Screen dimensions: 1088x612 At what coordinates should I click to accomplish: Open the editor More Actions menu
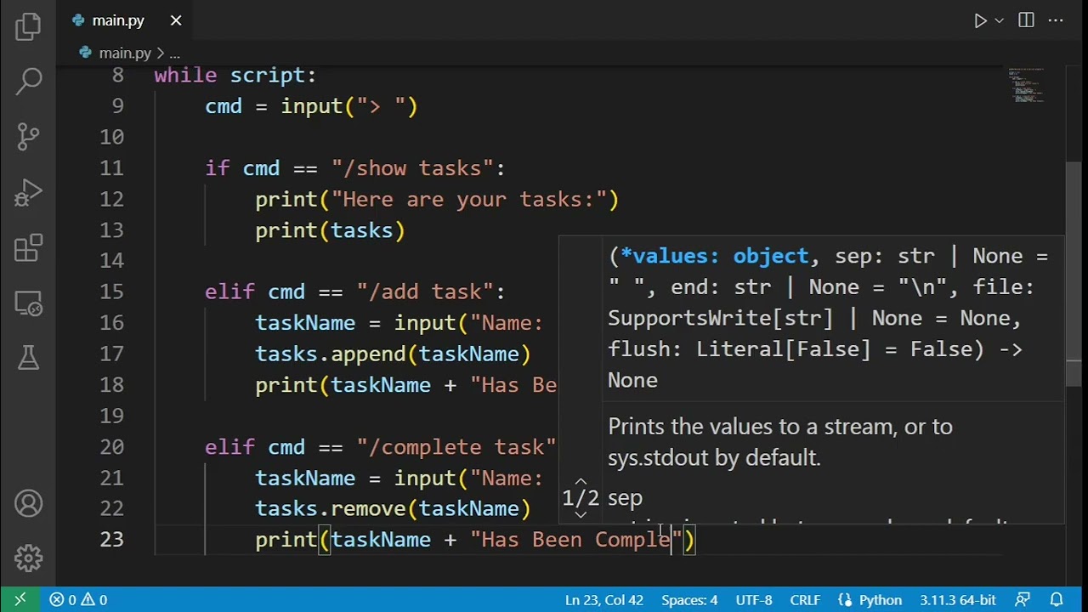coord(1056,20)
